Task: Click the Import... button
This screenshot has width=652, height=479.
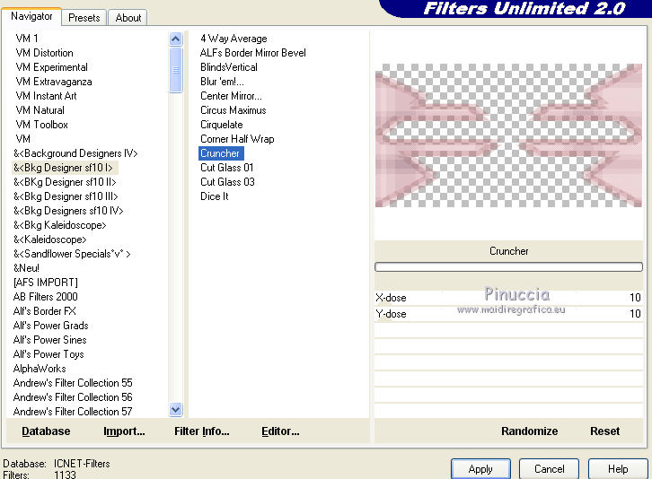Action: click(124, 431)
